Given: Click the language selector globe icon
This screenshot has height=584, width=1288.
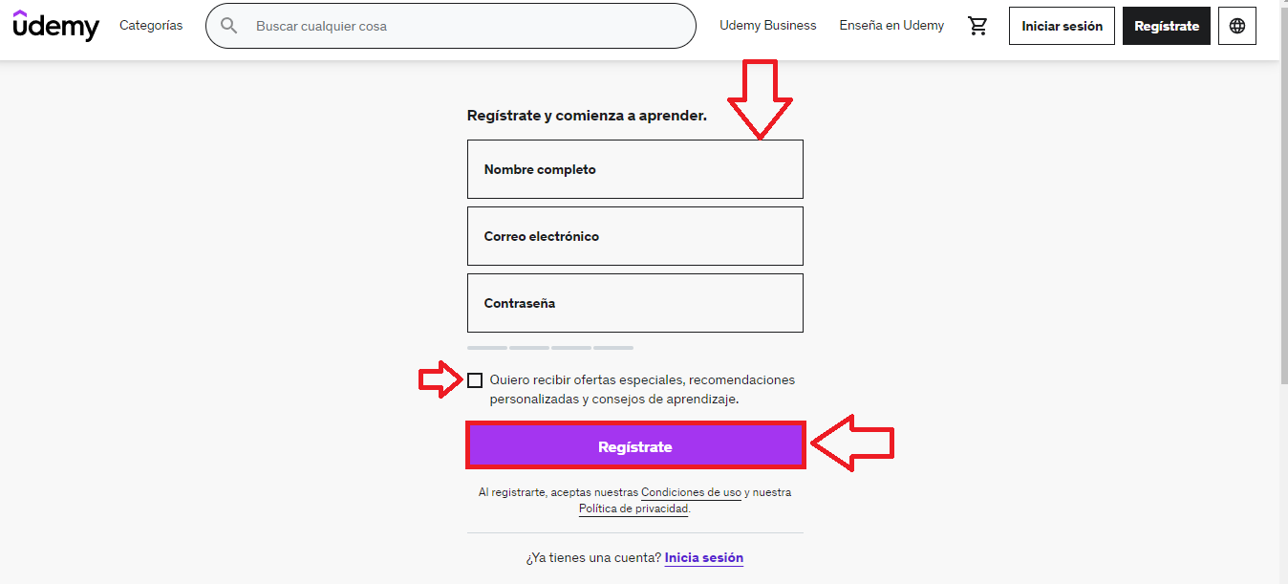Looking at the screenshot, I should pyautogui.click(x=1237, y=26).
